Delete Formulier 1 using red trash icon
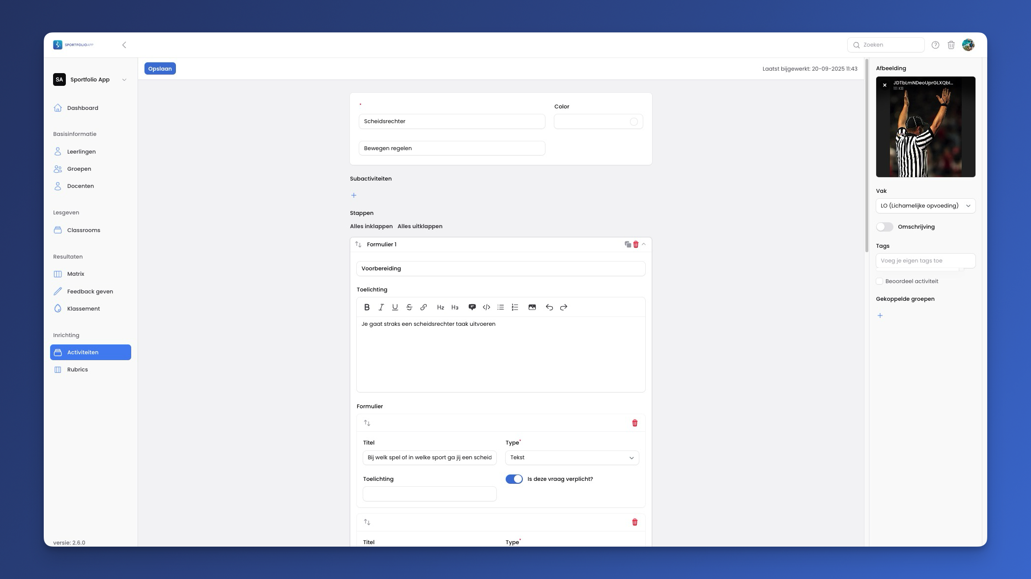Screen dimensions: 1031x579 tap(635, 244)
